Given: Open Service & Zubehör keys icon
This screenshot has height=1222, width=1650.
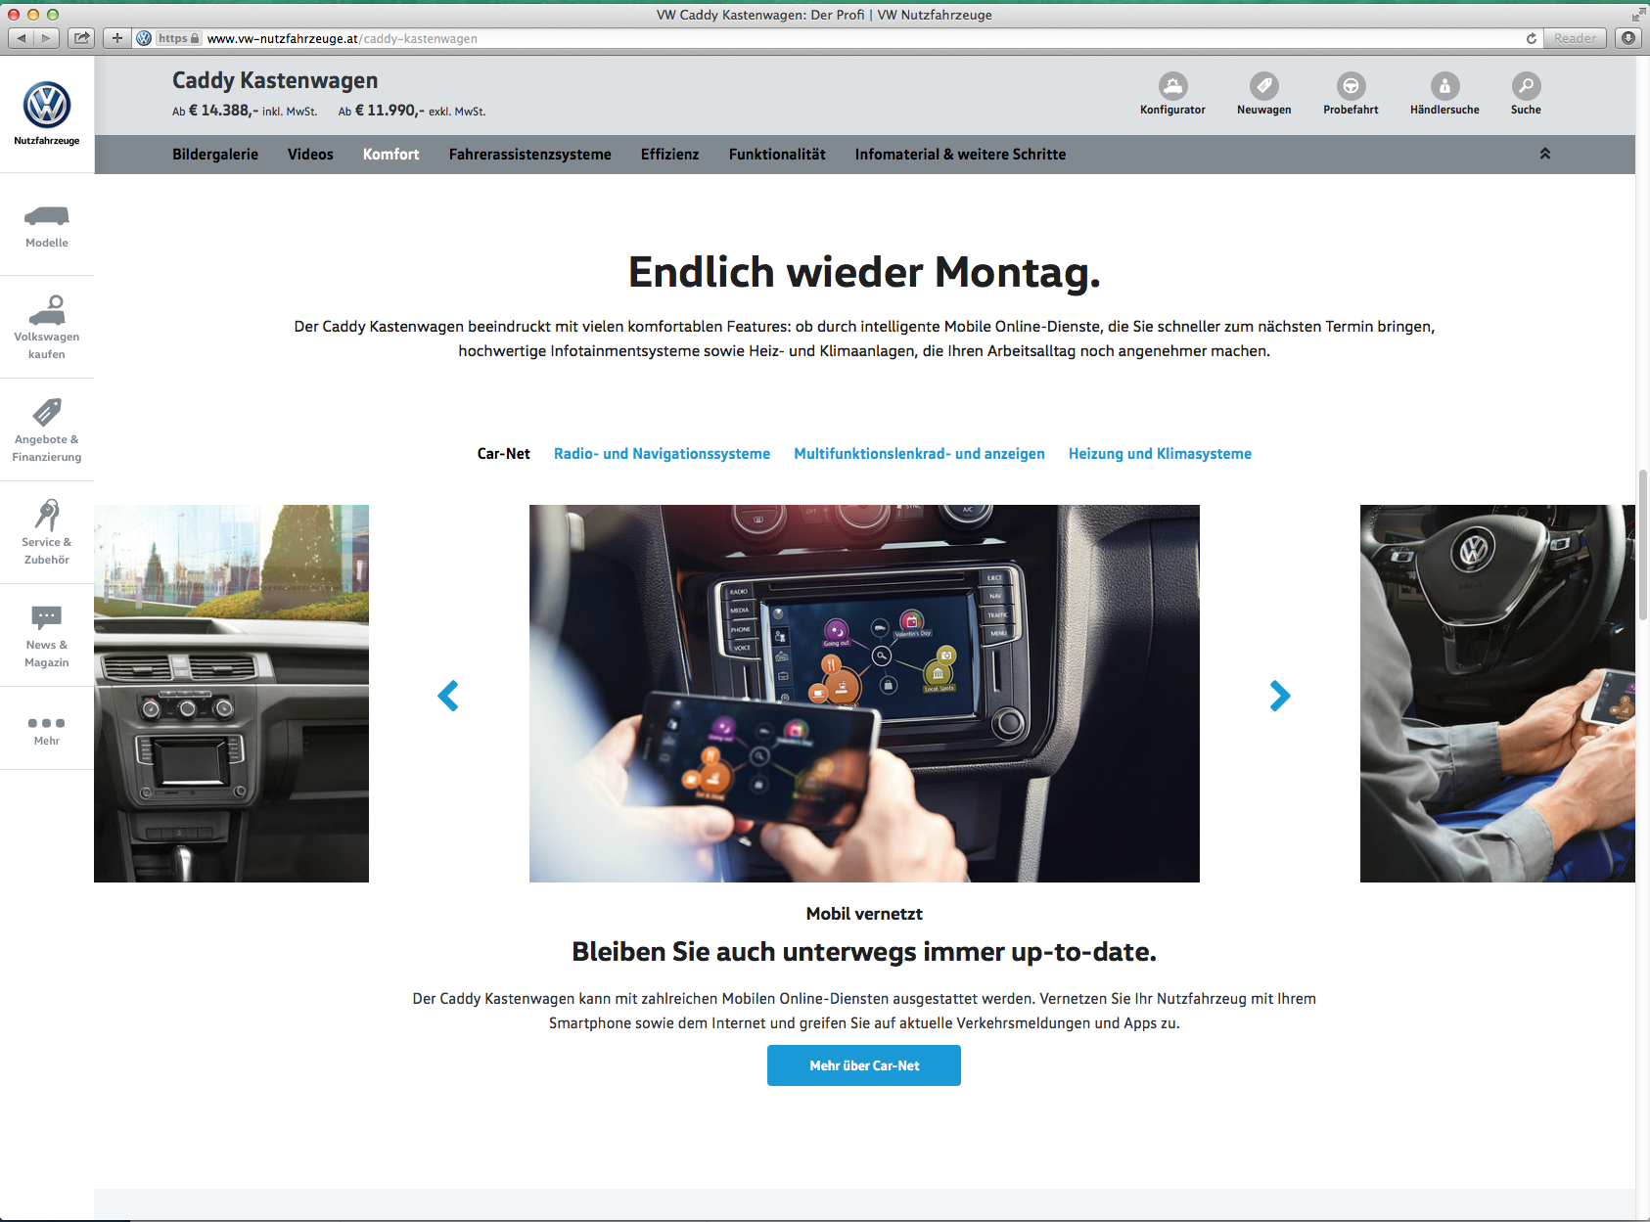Looking at the screenshot, I should 47,515.
